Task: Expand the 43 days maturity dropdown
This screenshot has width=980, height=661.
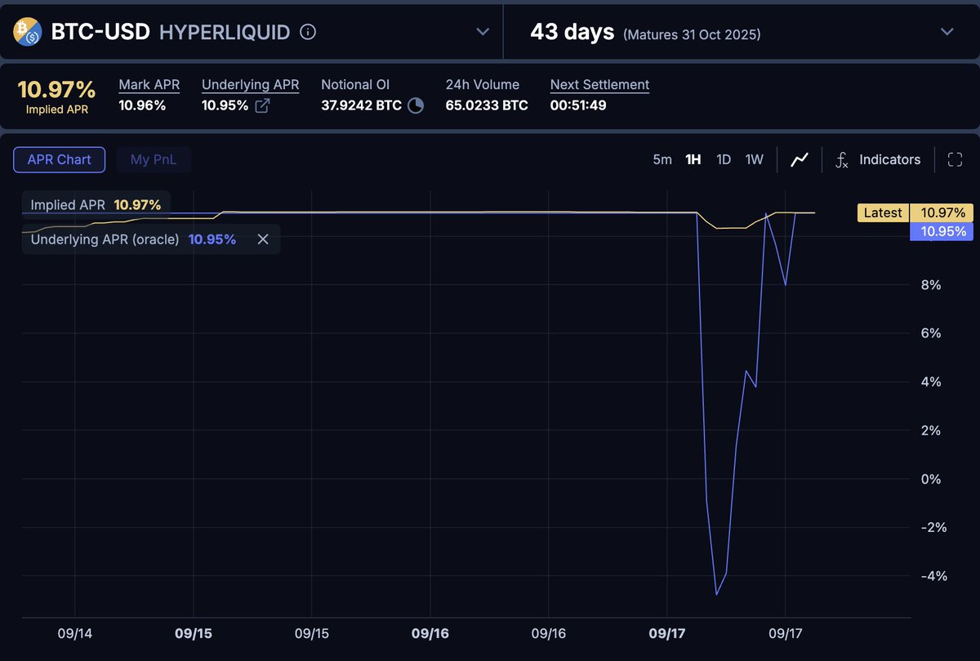Action: (x=947, y=33)
